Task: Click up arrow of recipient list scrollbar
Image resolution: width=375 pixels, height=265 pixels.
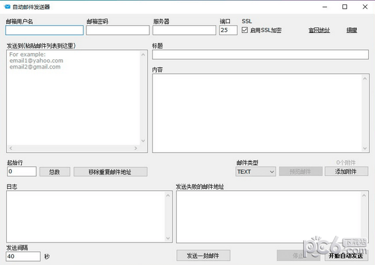Action: pyautogui.click(x=143, y=55)
